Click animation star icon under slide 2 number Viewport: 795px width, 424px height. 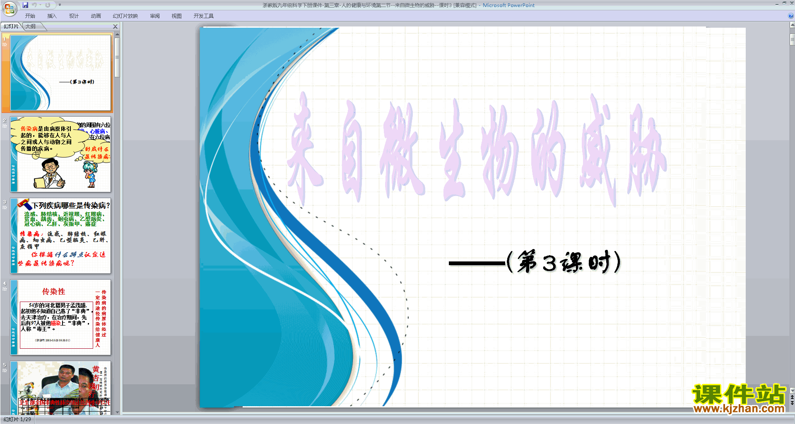tap(5, 126)
